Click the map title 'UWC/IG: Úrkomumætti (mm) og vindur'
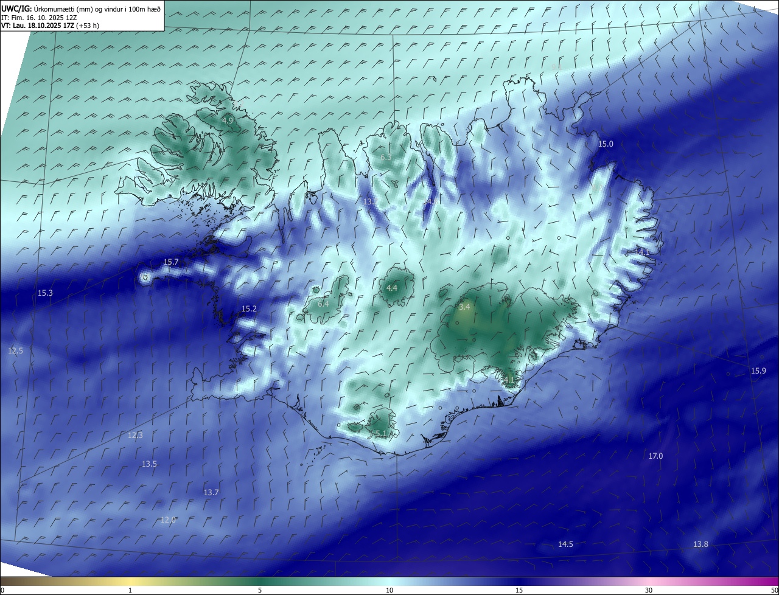 point(81,9)
